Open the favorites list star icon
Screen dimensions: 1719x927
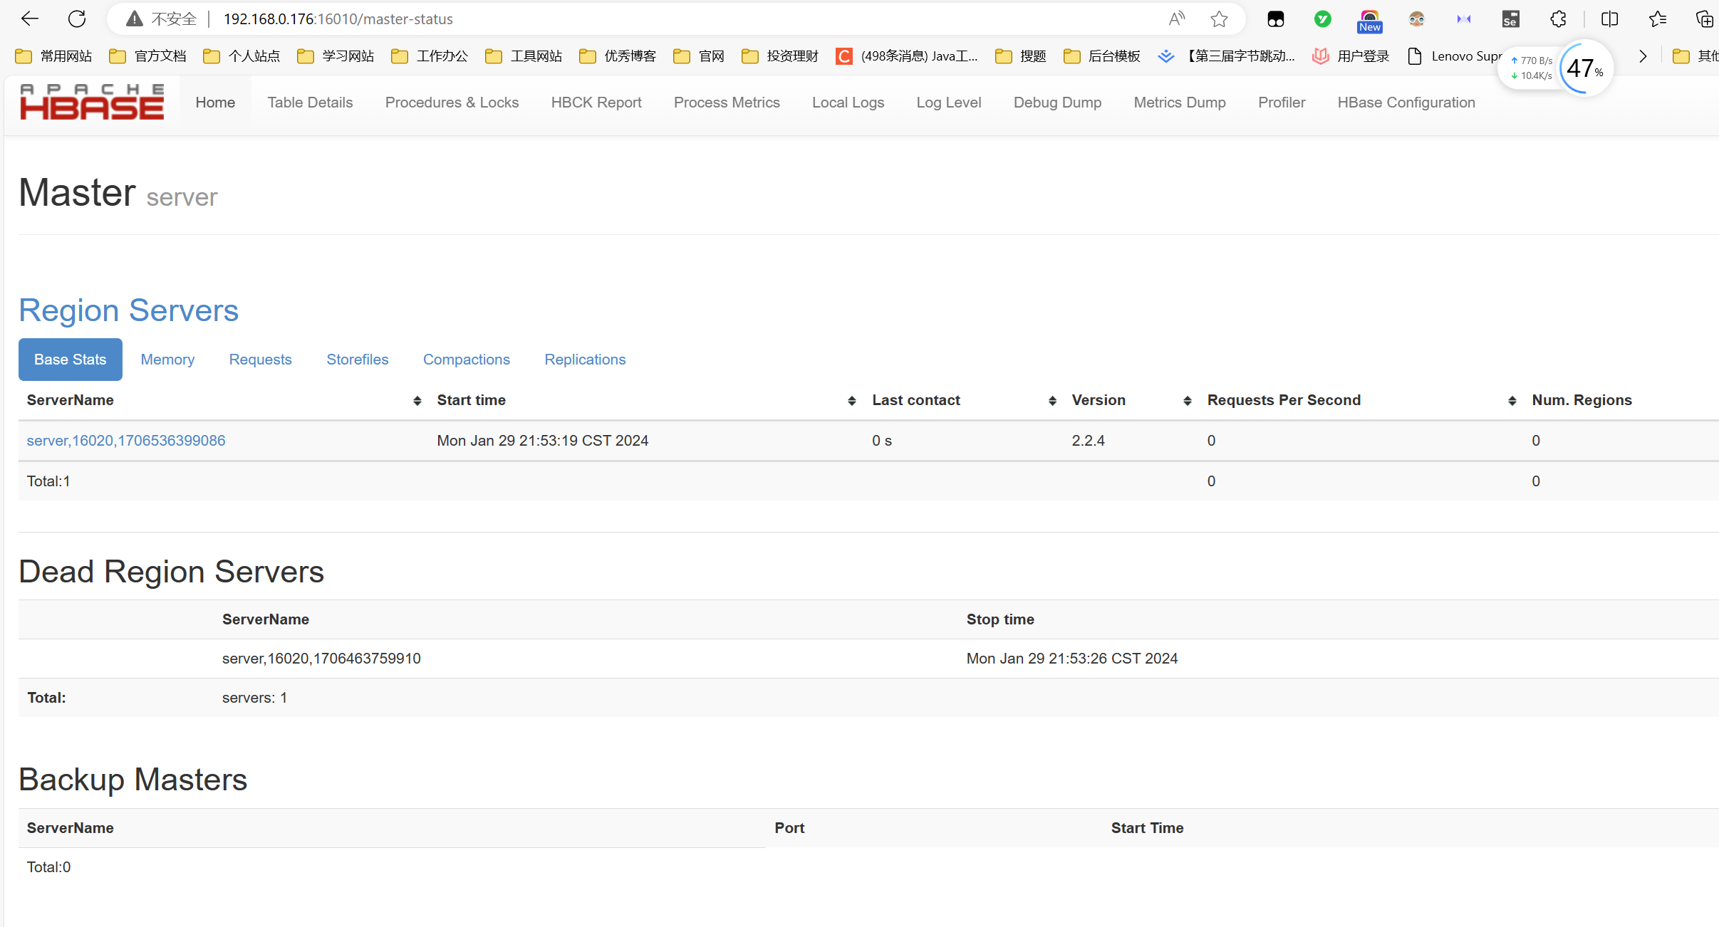(x=1658, y=19)
